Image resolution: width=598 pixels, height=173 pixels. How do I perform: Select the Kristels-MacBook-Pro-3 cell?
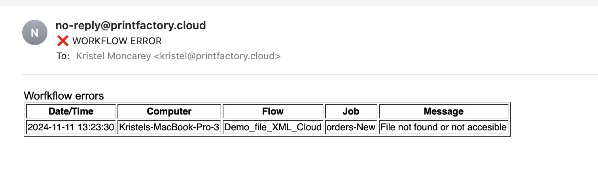click(x=169, y=127)
